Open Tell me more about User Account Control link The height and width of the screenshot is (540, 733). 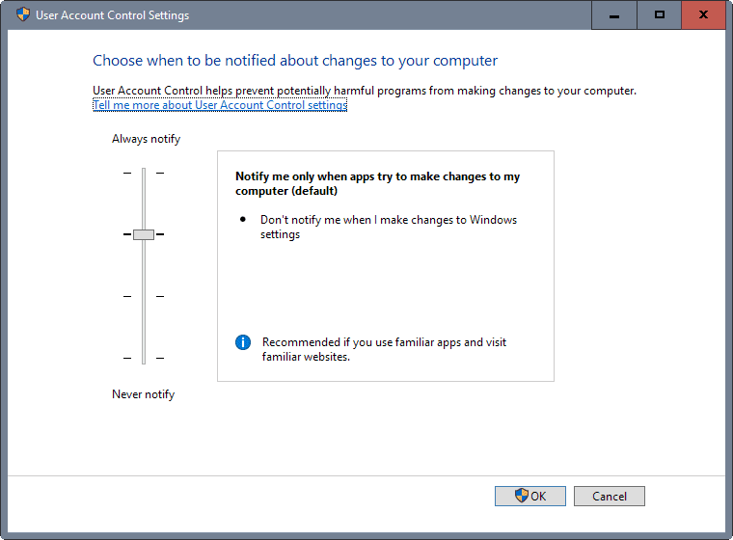point(220,105)
